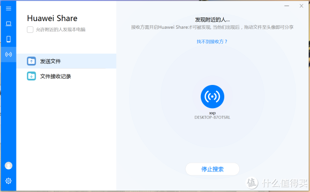The width and height of the screenshot is (310, 192).
Task: Click the DESKTOP-87OTSRL device name
Action: click(x=212, y=117)
